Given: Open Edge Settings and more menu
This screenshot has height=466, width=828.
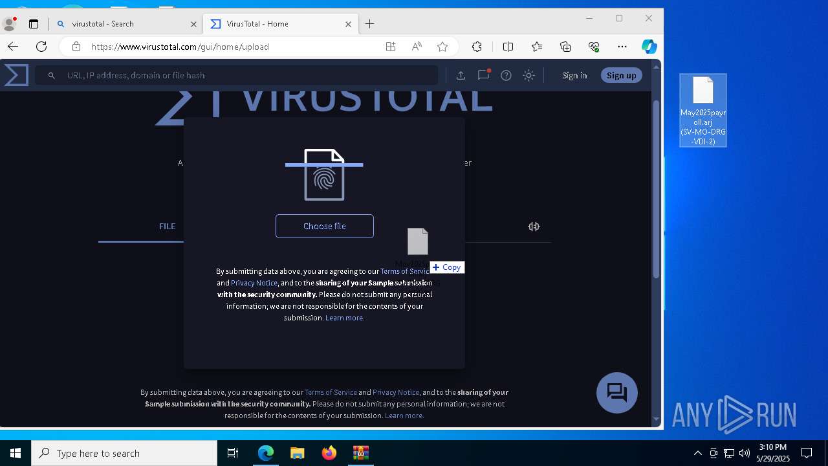Looking at the screenshot, I should click(x=622, y=47).
